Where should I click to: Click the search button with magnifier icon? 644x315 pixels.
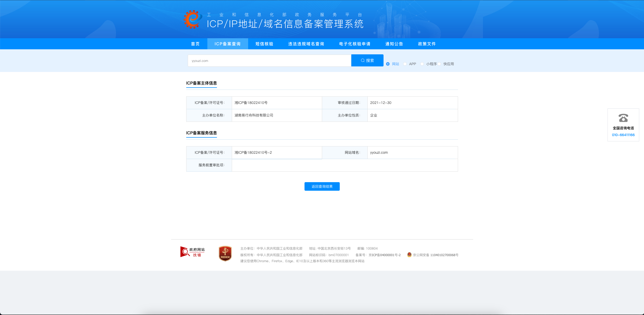pos(367,60)
